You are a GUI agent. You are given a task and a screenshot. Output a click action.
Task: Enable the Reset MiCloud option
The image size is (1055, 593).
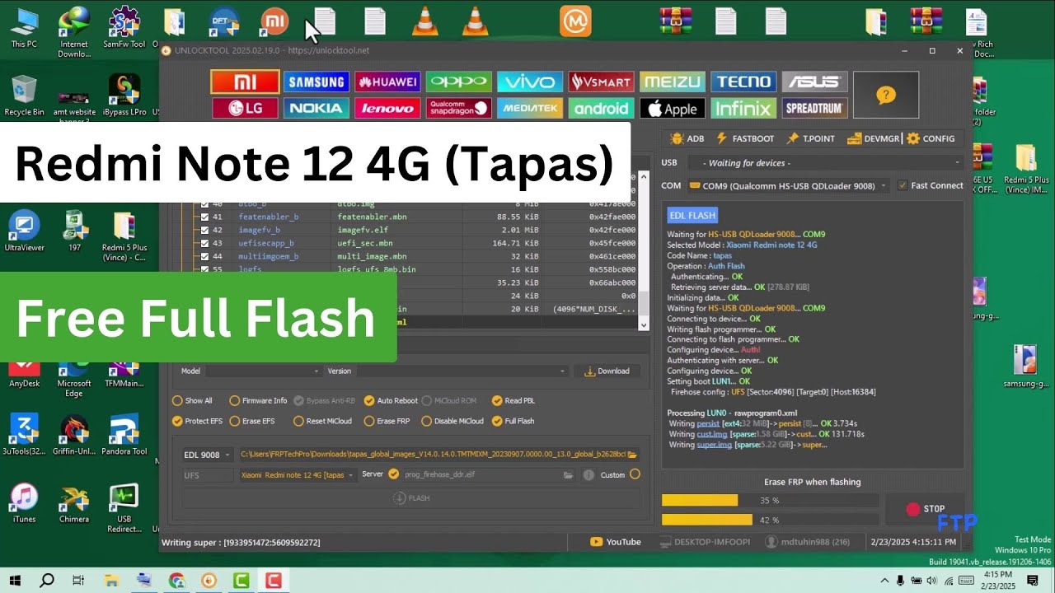pos(322,421)
